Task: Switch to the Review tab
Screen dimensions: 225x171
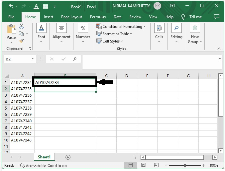Action: (135, 17)
